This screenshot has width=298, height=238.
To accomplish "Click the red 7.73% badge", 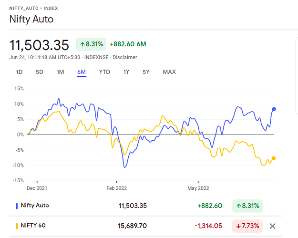I will (247, 226).
